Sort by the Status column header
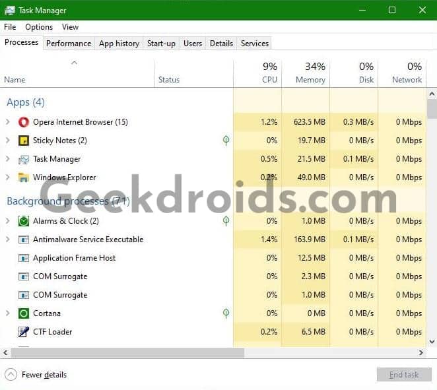Viewport: 437px width, 390px height. [x=193, y=73]
